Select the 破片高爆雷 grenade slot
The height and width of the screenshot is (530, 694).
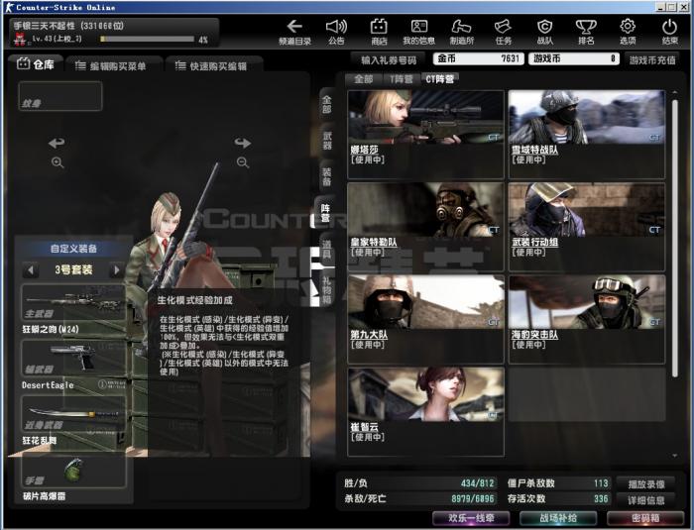[x=73, y=470]
